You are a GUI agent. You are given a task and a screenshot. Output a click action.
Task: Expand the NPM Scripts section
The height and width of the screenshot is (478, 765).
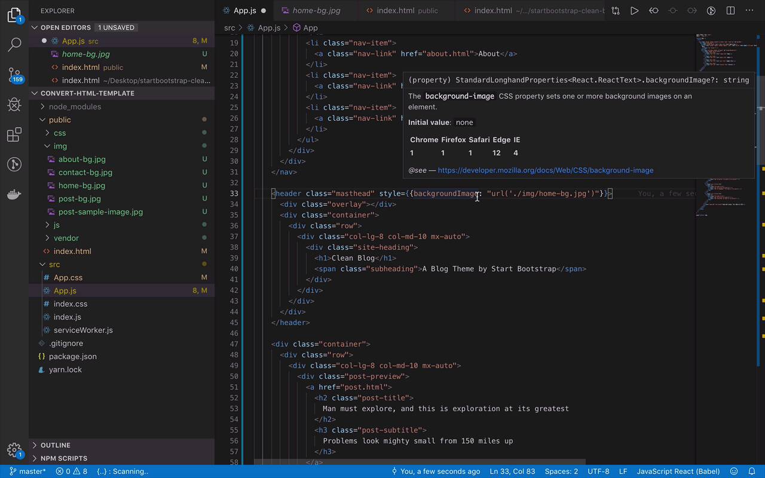point(122,458)
